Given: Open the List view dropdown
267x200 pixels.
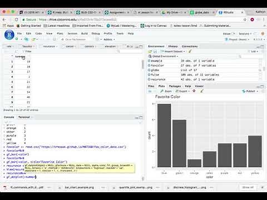Looking at the screenshot, I should point(253,51).
